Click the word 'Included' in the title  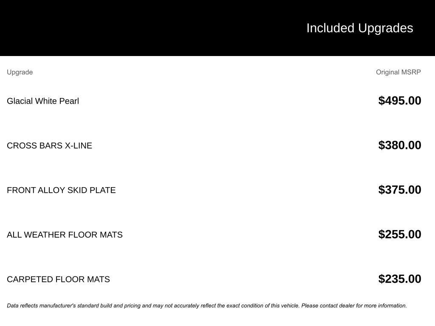click(330, 28)
